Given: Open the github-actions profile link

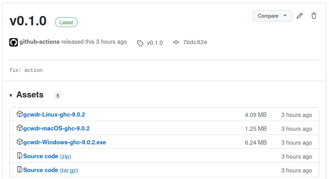Looking at the screenshot, I should (39, 42).
